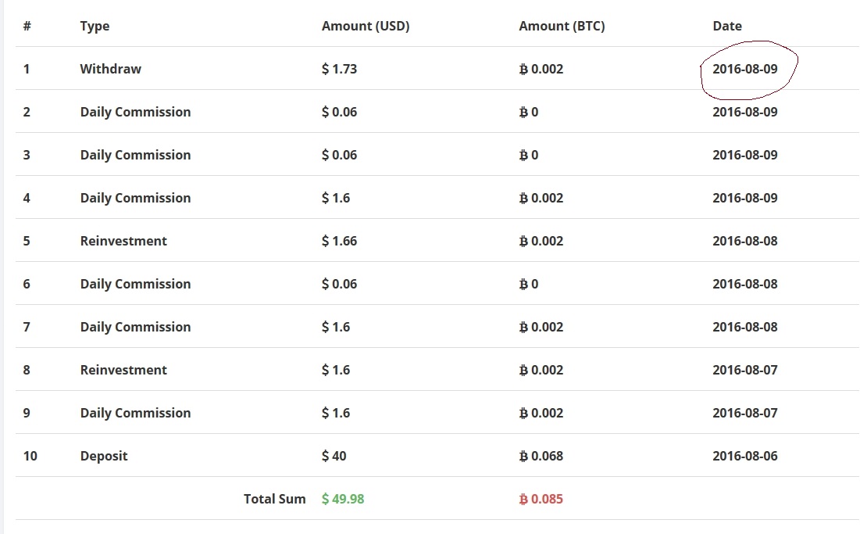Select Reinvestment entry in row 5
The width and height of the screenshot is (860, 534).
coord(123,241)
